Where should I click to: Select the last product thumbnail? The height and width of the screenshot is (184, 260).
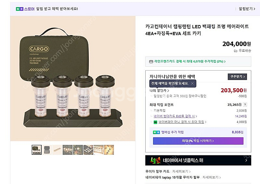[109, 150]
